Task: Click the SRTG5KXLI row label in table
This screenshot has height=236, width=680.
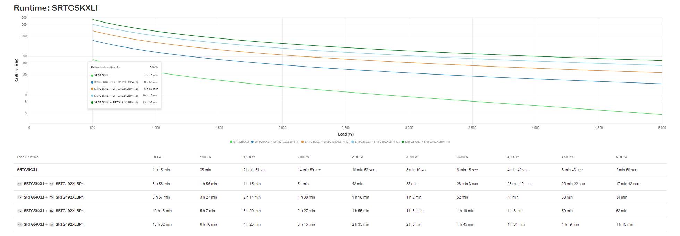Action: pos(27,170)
